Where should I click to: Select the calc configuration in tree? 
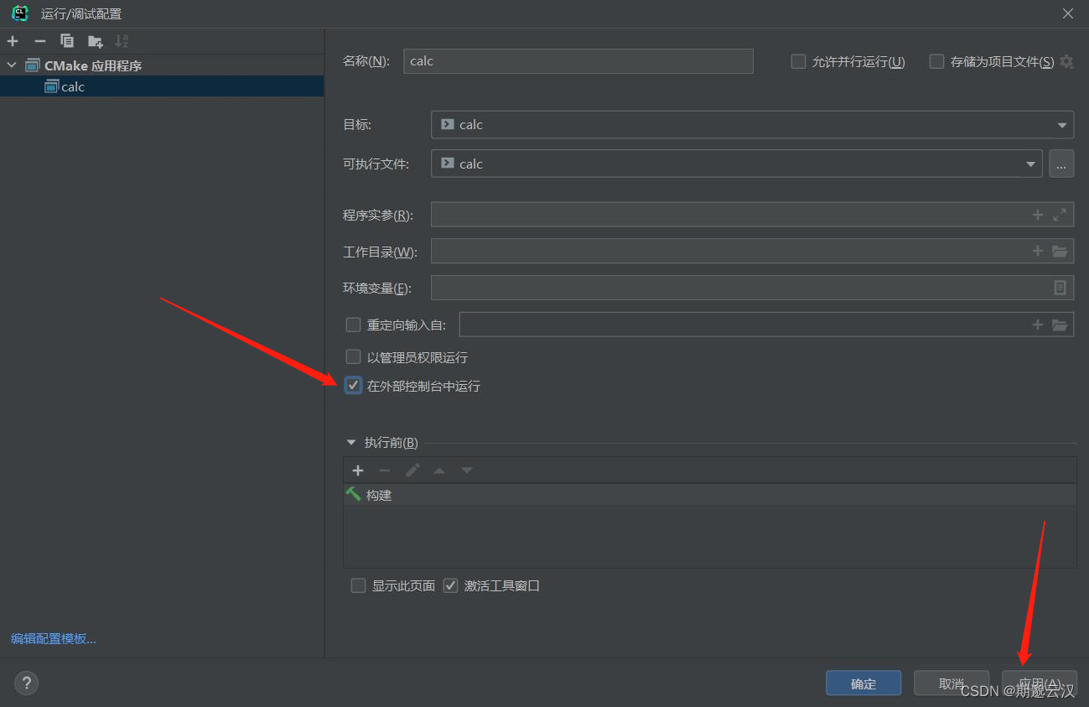(x=162, y=86)
